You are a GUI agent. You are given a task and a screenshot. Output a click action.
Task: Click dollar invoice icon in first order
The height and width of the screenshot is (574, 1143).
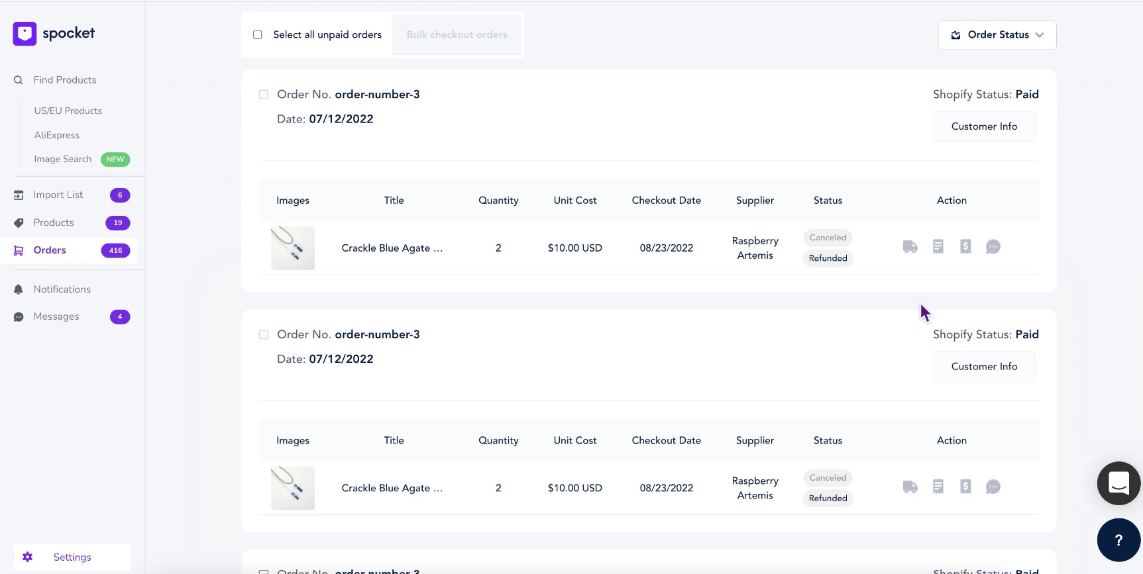pos(965,247)
